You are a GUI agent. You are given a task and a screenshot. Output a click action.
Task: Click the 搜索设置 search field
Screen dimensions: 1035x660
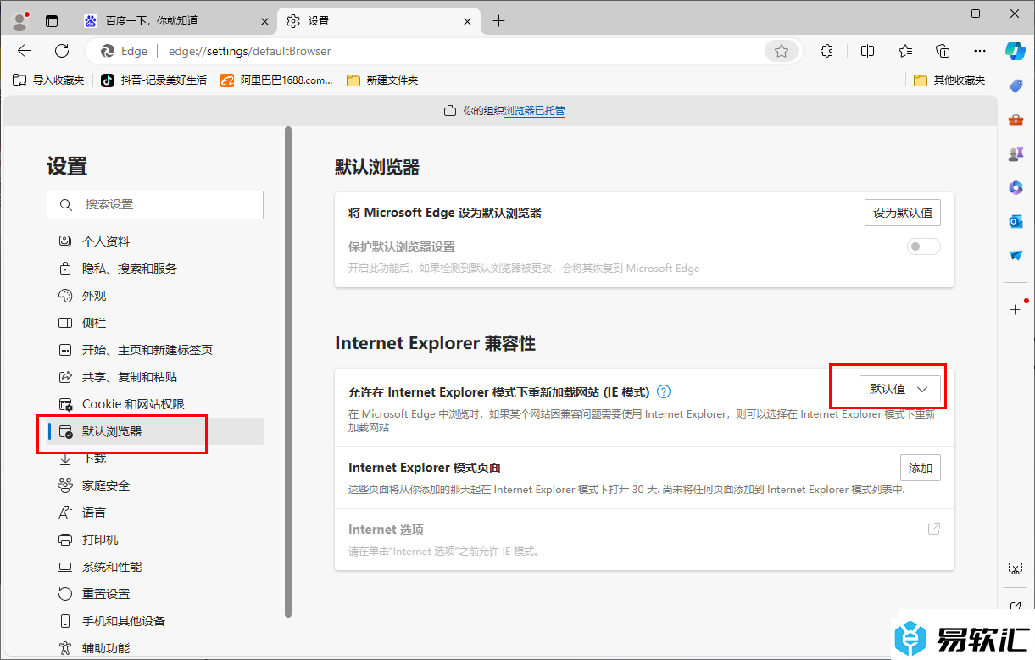[x=155, y=205]
